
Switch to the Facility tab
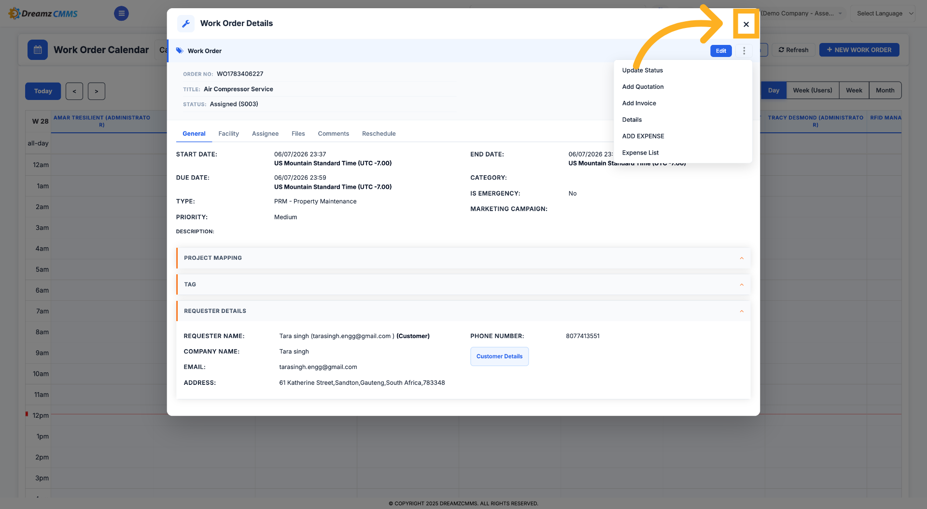228,134
